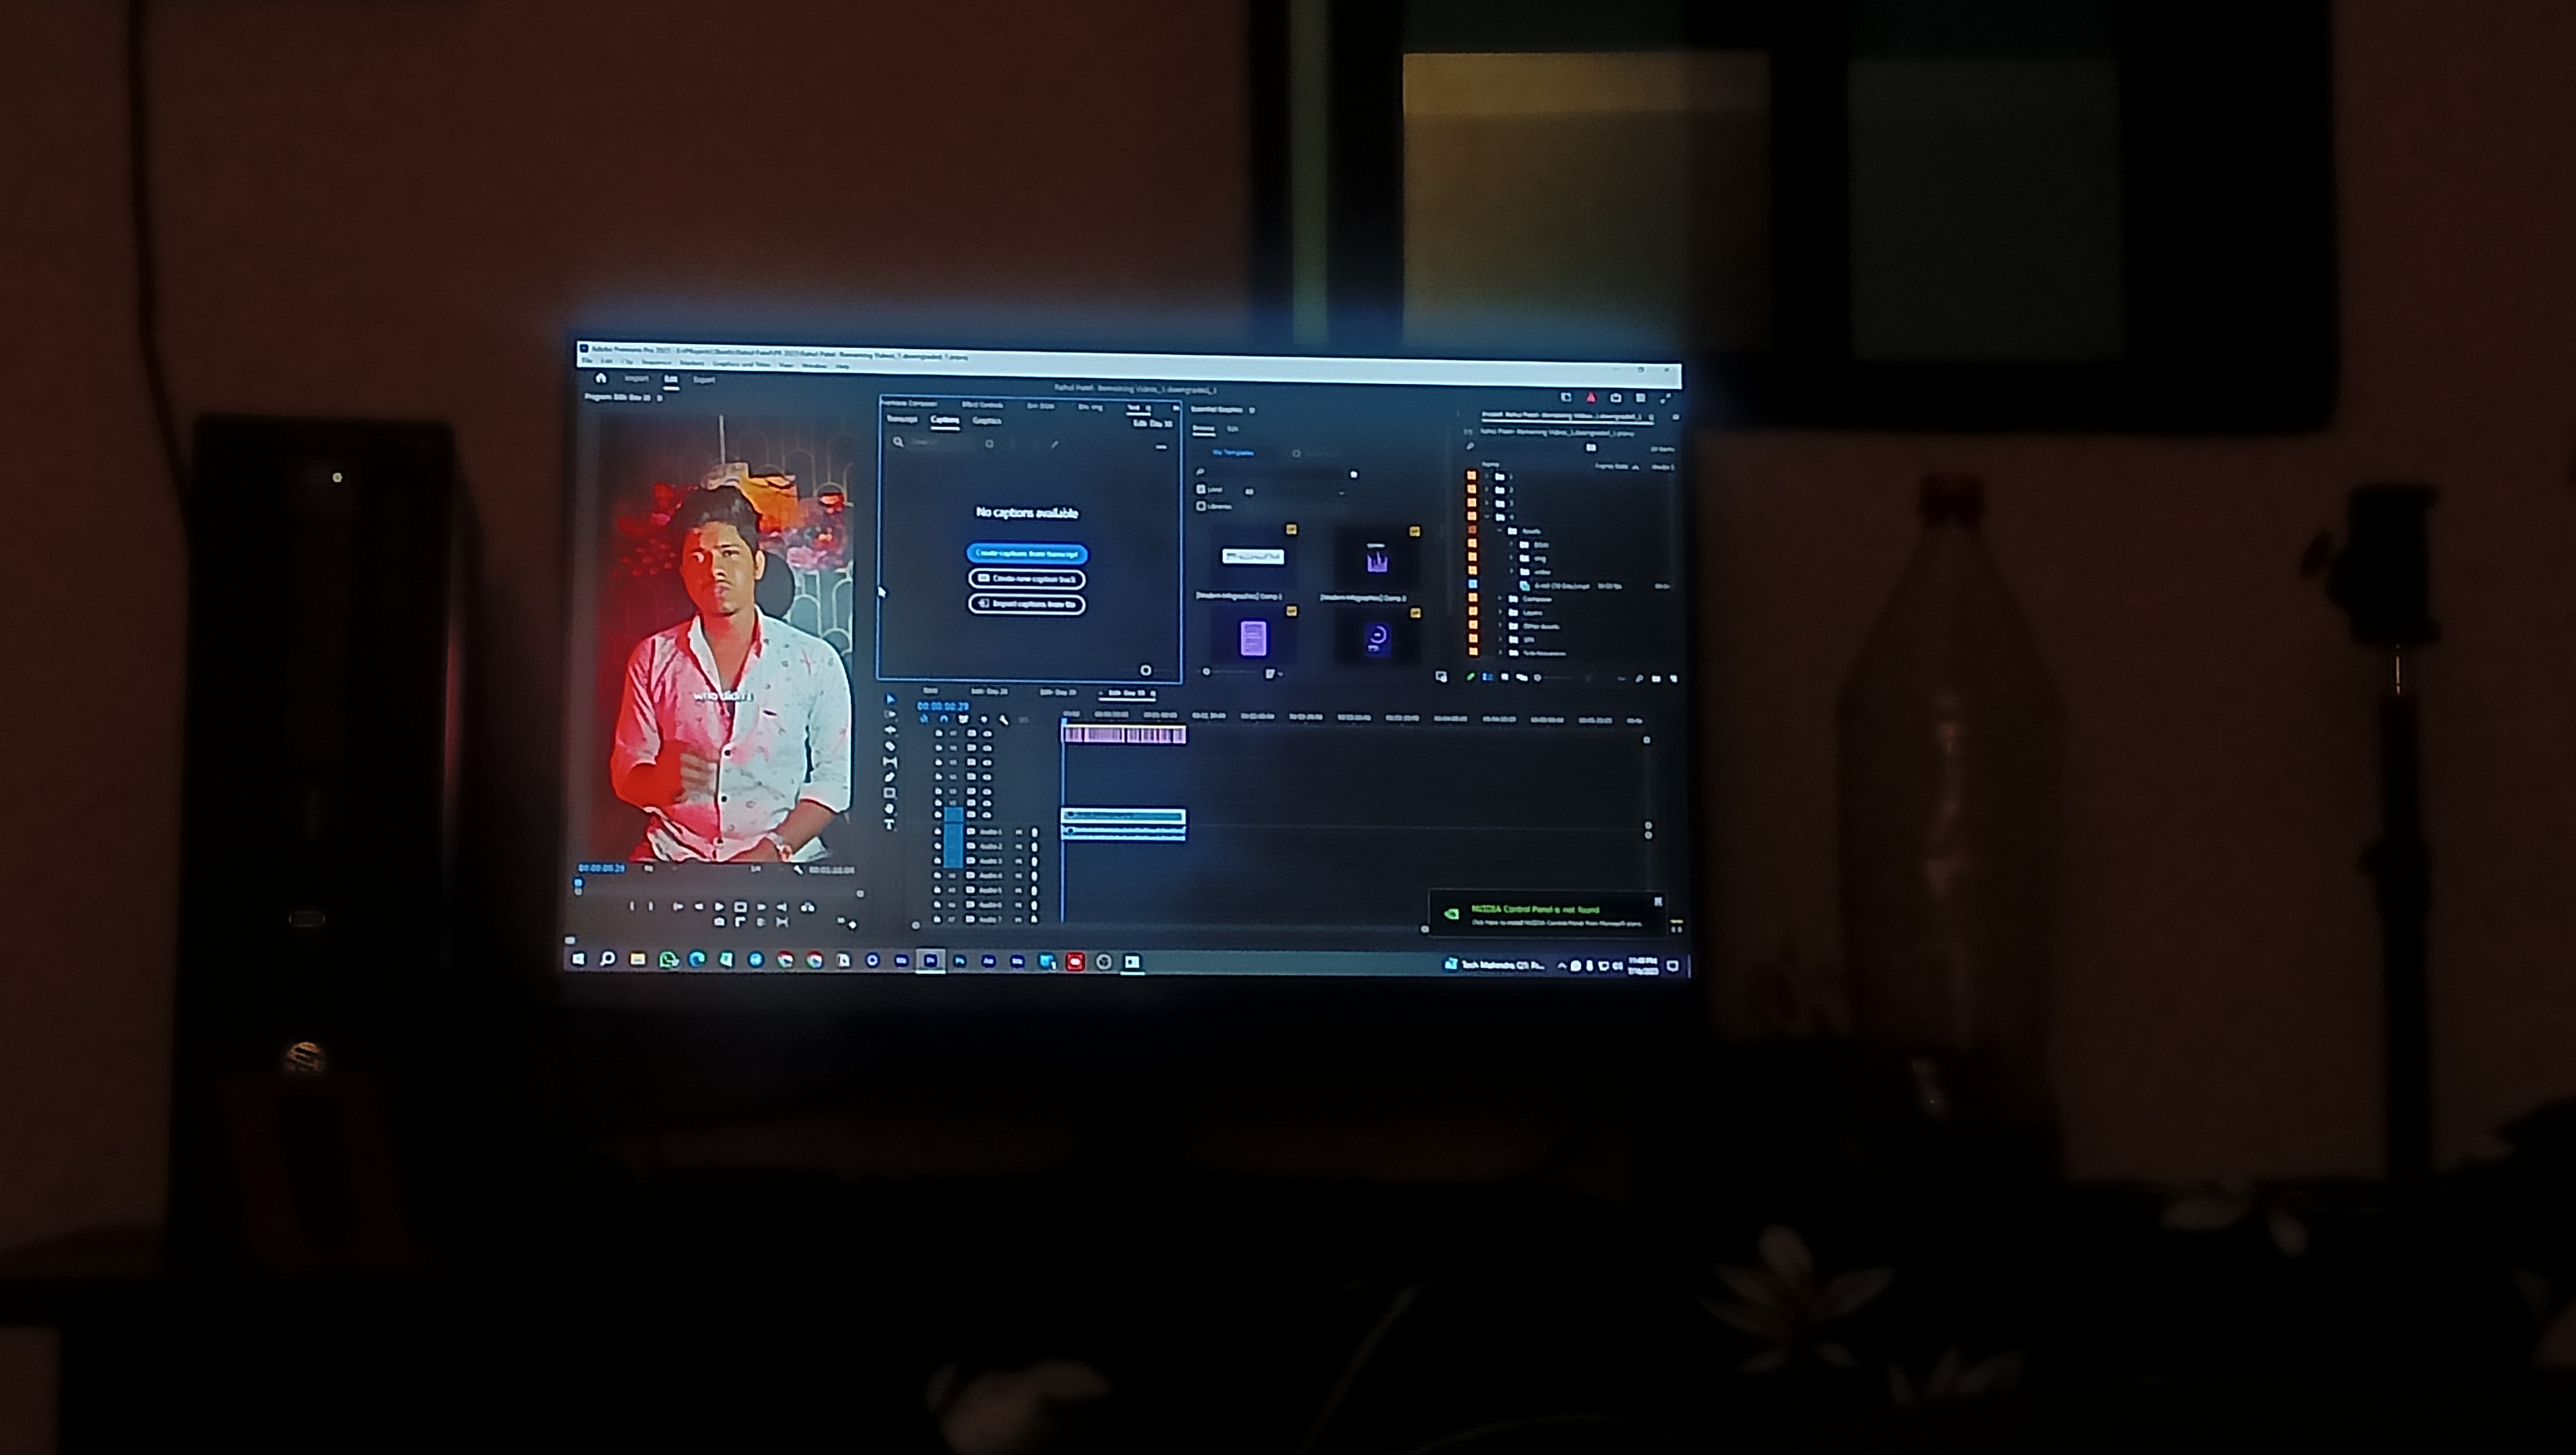Toggle the project writable green pen icon
This screenshot has width=2576, height=1455.
(x=1470, y=677)
